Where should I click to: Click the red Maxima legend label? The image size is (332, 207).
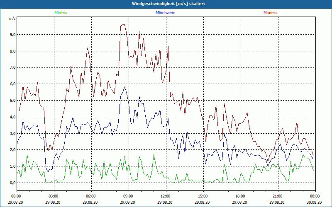(x=270, y=13)
